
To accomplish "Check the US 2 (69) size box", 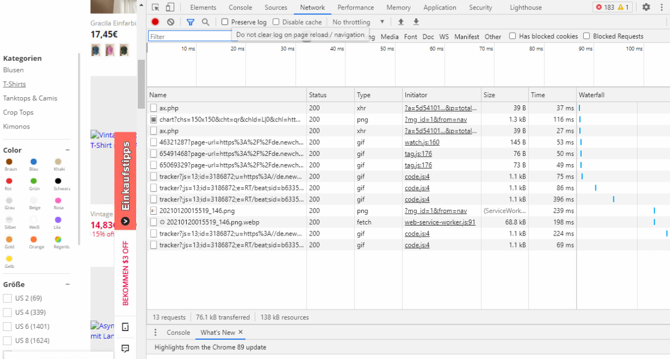I will tap(7, 298).
